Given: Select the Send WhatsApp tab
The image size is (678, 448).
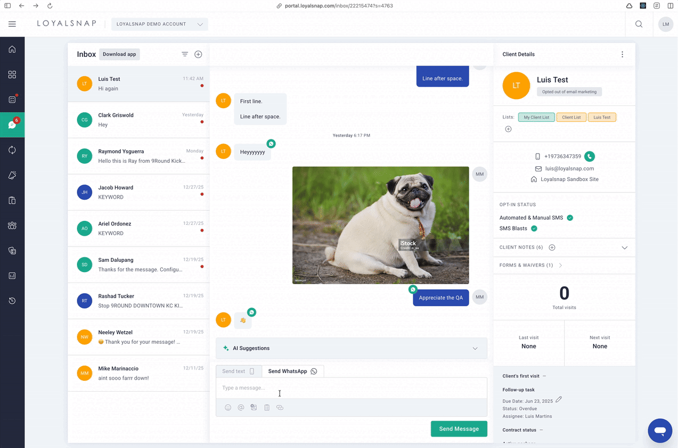Looking at the screenshot, I should [292, 371].
